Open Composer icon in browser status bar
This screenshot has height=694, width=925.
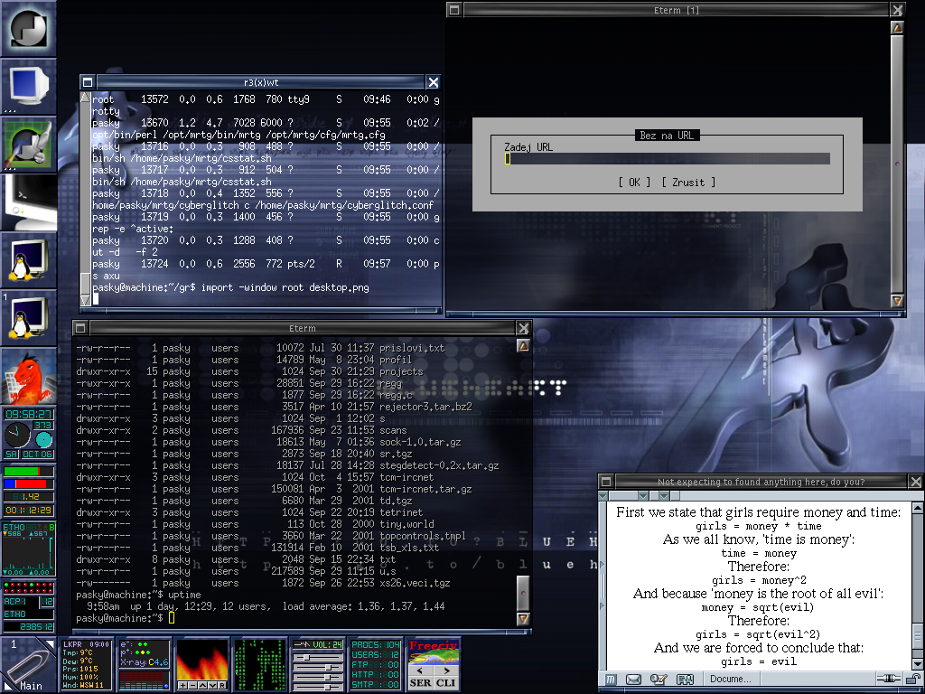coord(659,680)
